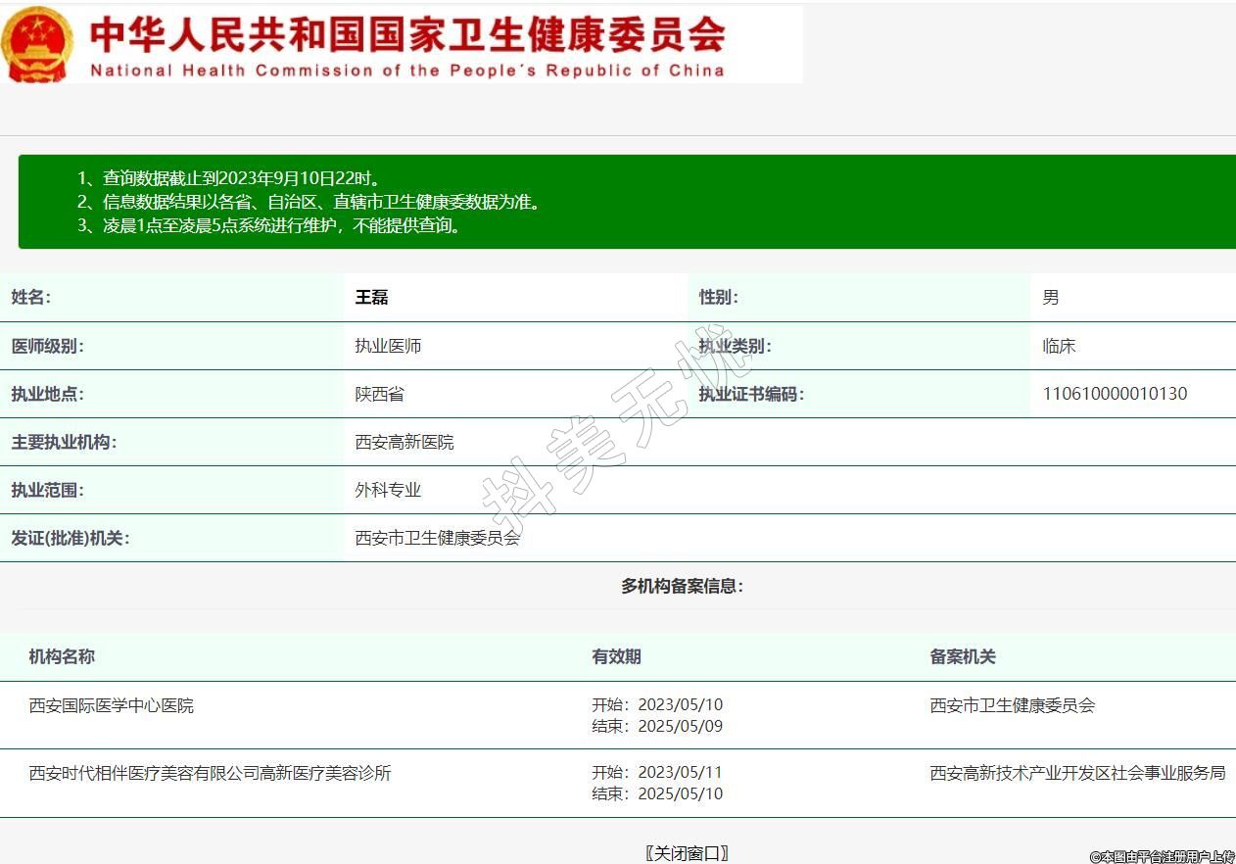
Task: Click the Chinese commission title banner
Action: point(407,34)
